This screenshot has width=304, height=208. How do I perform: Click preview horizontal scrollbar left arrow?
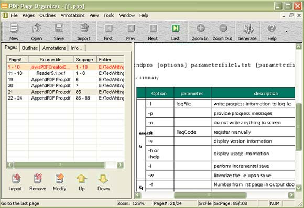138,195
